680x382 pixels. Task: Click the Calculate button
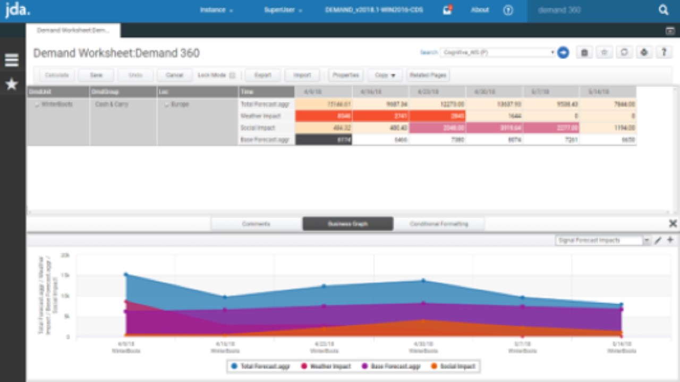(x=57, y=75)
